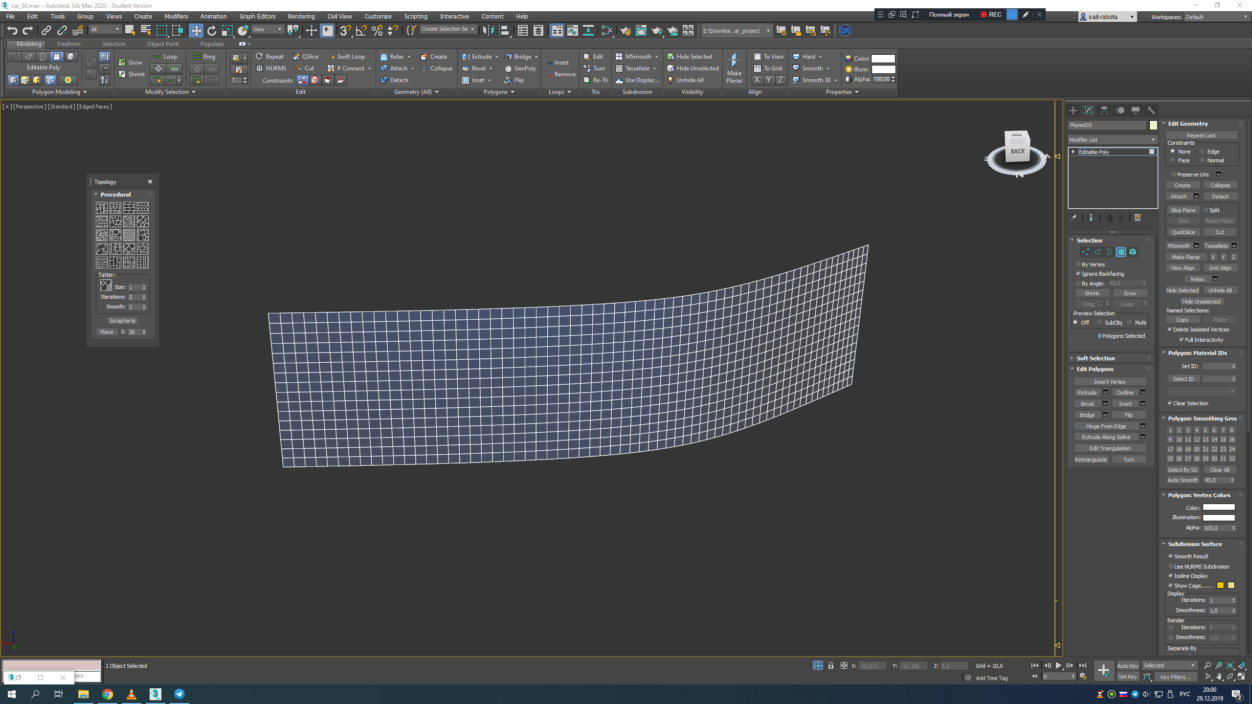Click the Selection Lock toggle icon
Screen dimensions: 1252x704
pos(830,666)
